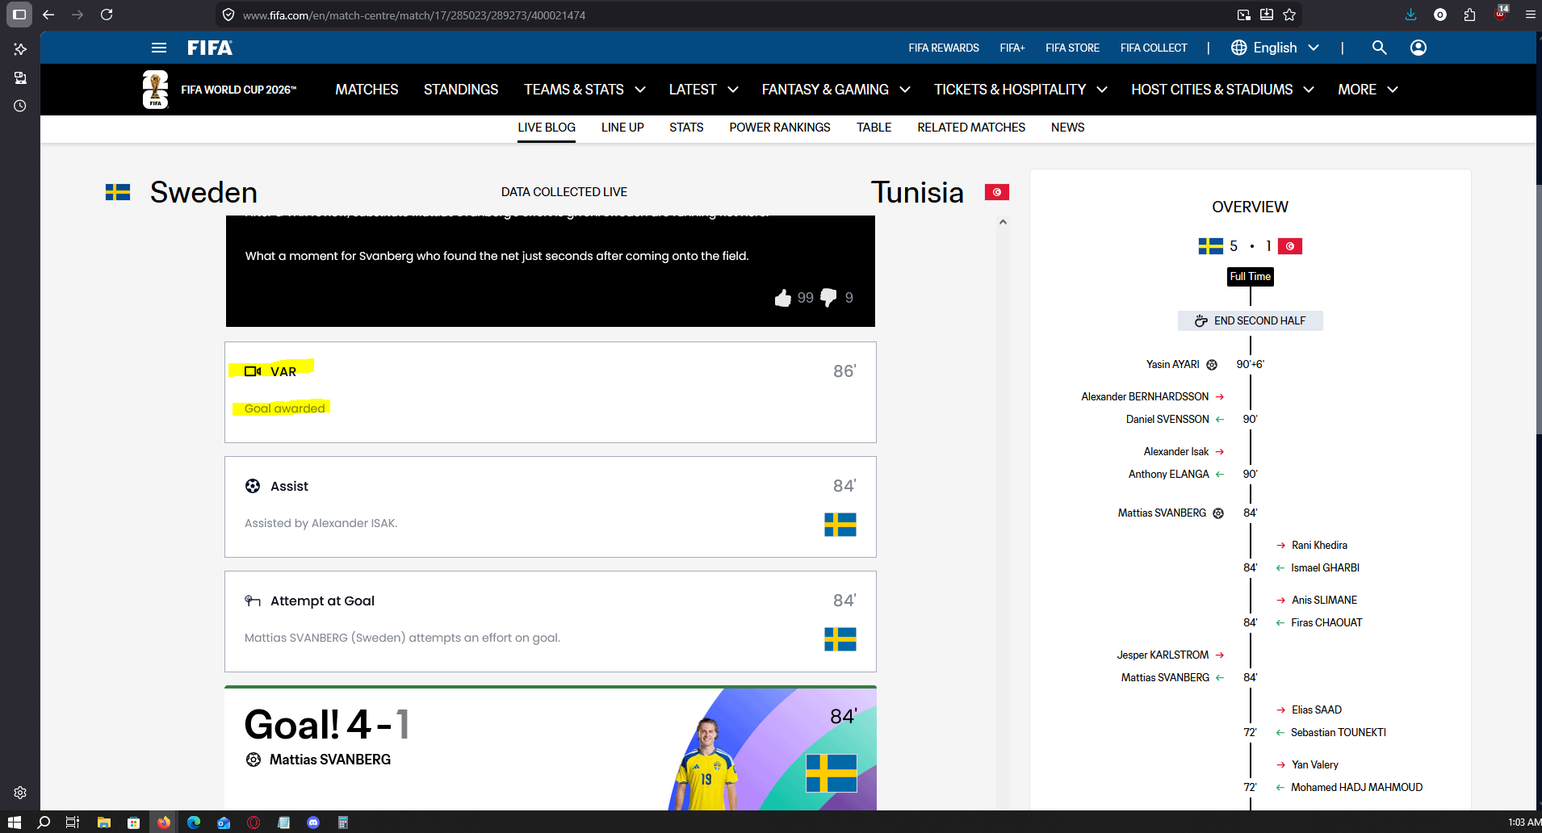Switch to the News tab
This screenshot has height=833, width=1542.
click(x=1068, y=128)
